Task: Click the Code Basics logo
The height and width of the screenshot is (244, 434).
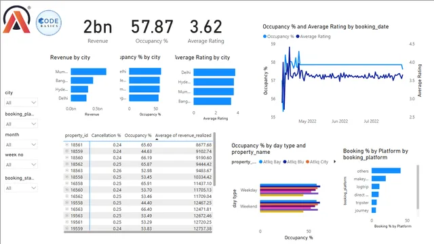Action: (49, 22)
